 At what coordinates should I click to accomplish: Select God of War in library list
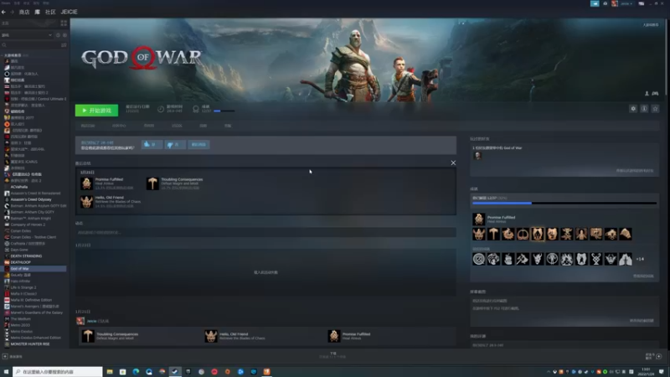coord(34,268)
